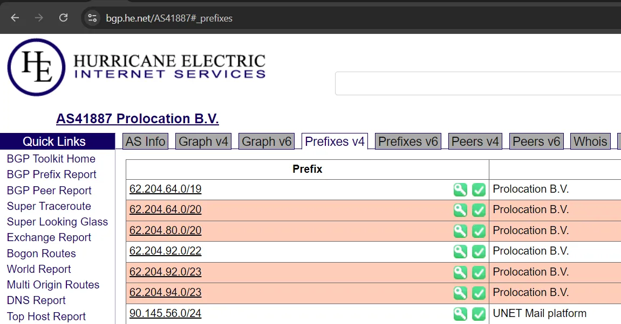Click the browser address bar URL
Viewport: 621px width, 324px height.
click(x=169, y=18)
